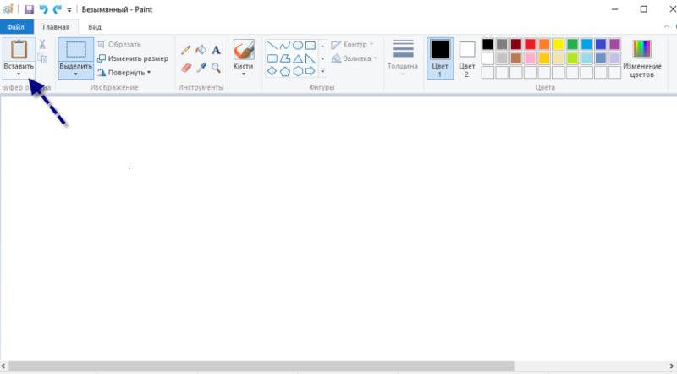Select the Pencil tool

[x=186, y=50]
